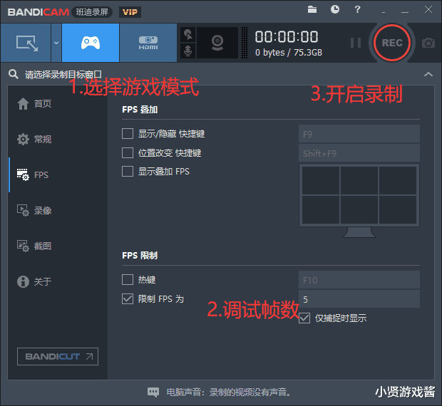Select the HDMI device recording mode

148,43
